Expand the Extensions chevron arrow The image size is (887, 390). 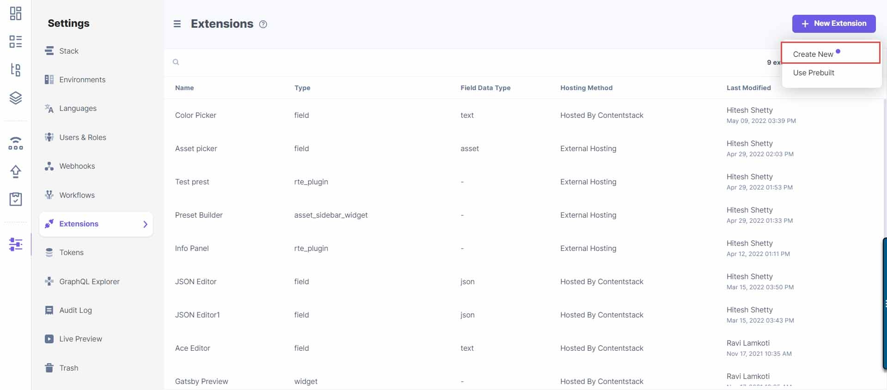[x=145, y=224]
